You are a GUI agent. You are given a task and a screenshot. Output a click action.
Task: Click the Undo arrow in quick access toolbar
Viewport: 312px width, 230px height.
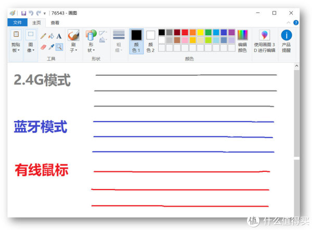click(x=31, y=13)
